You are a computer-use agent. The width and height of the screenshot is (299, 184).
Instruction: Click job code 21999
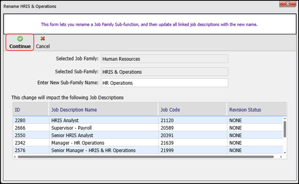pyautogui.click(x=167, y=150)
